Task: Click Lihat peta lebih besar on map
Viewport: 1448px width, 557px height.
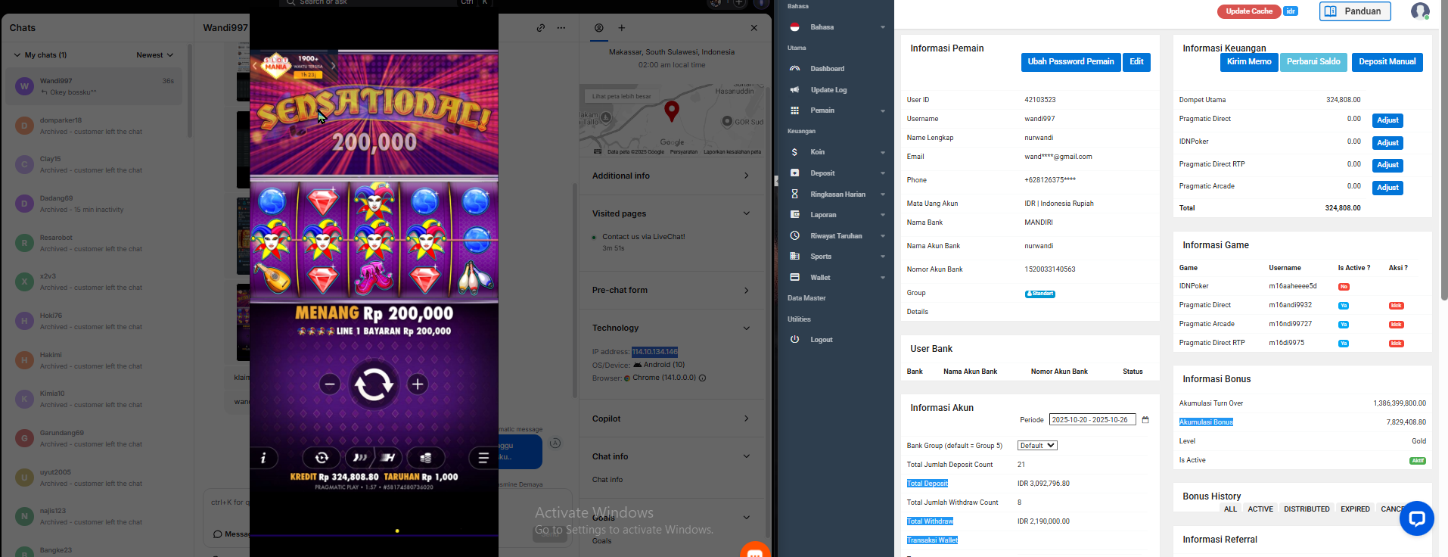Action: point(622,96)
